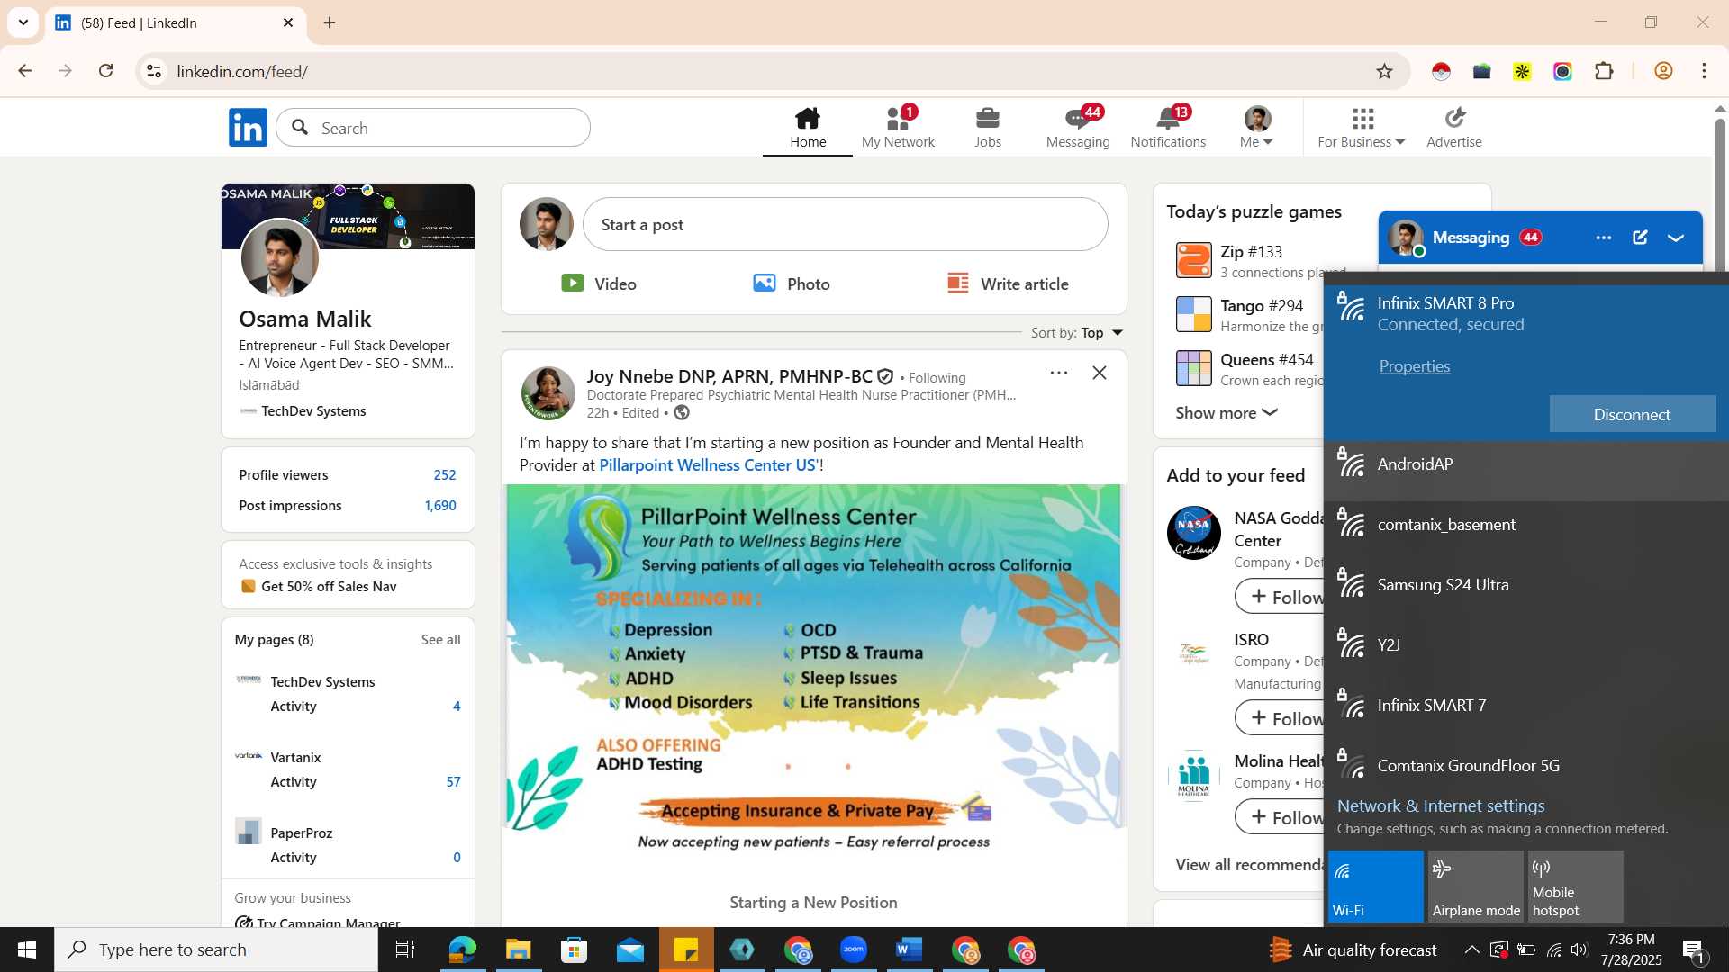Add a Photo to post
1729x972 pixels.
pos(792,283)
